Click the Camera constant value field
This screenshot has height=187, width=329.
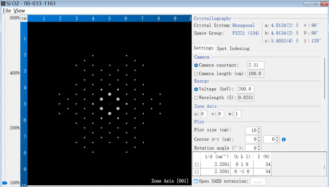coord(256,65)
